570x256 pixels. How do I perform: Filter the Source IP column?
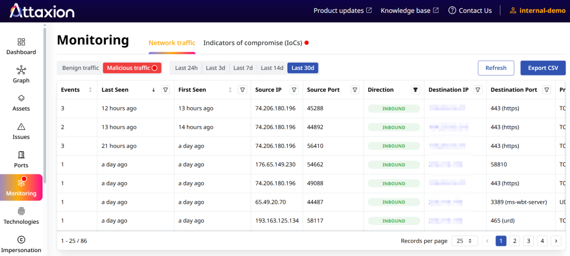pyautogui.click(x=294, y=90)
